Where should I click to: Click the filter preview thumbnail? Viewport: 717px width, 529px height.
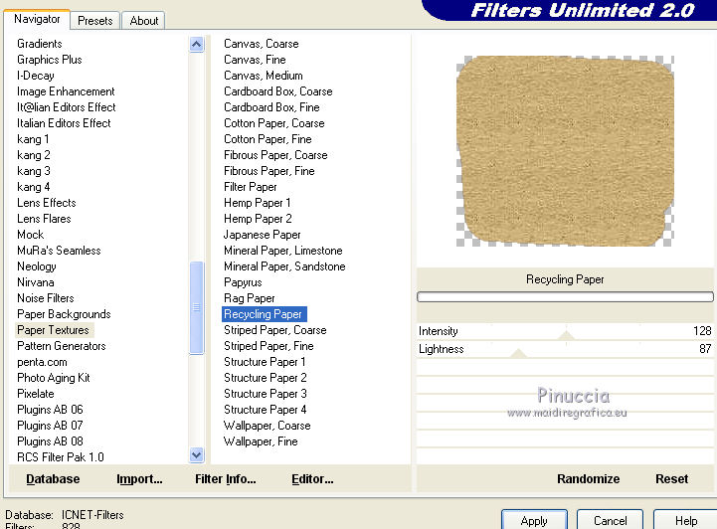pyautogui.click(x=565, y=151)
